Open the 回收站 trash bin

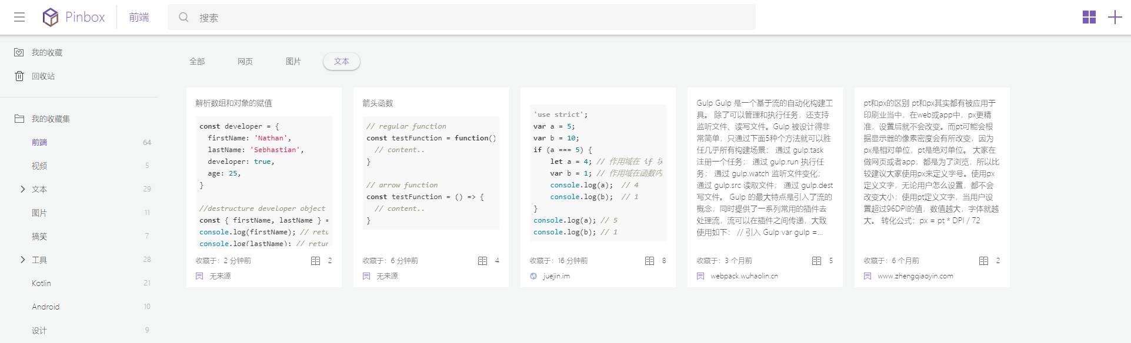tap(43, 76)
